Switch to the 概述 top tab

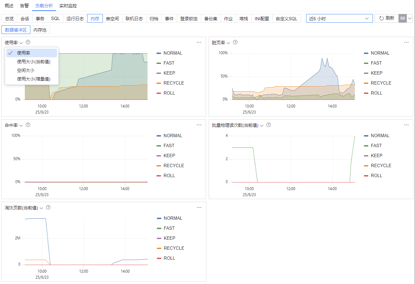pyautogui.click(x=9, y=6)
